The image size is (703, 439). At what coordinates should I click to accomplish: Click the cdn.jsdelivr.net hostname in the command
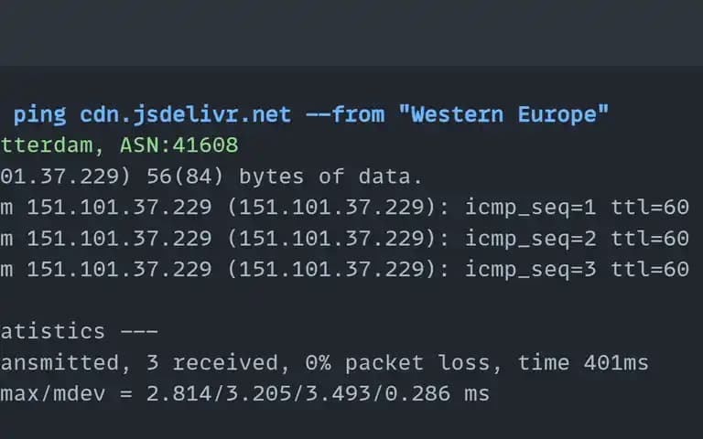(186, 114)
